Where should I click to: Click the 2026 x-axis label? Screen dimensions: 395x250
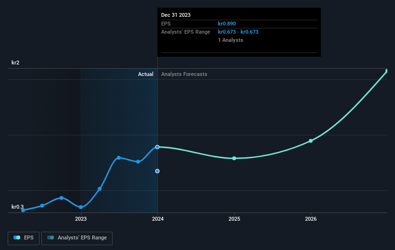pyautogui.click(x=311, y=219)
